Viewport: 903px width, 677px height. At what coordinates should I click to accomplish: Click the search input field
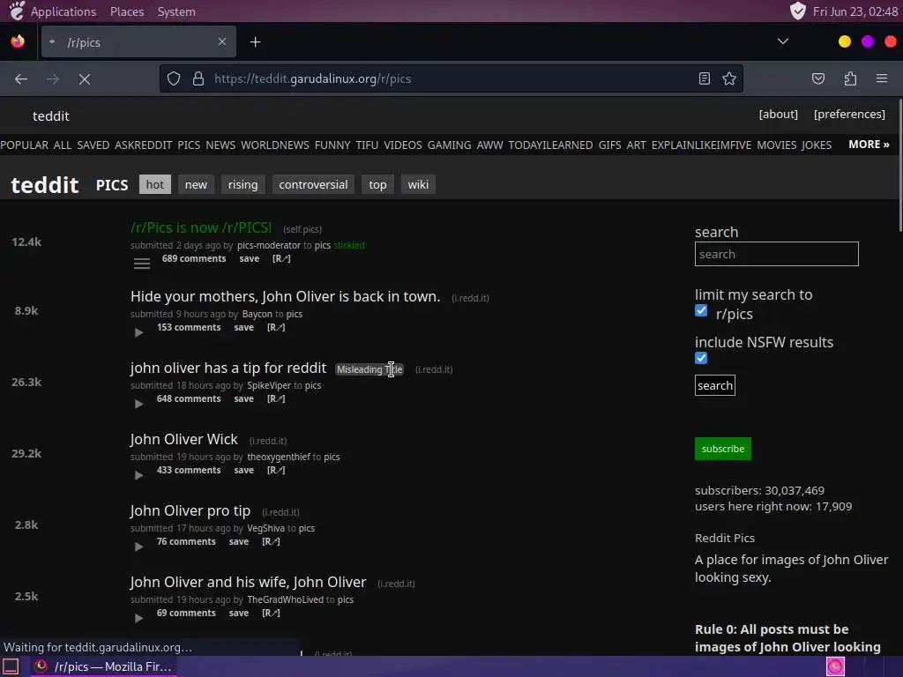tap(776, 254)
